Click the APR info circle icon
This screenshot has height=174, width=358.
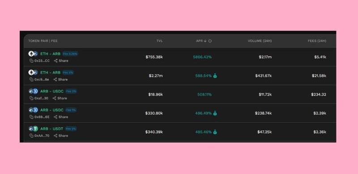click(x=210, y=41)
